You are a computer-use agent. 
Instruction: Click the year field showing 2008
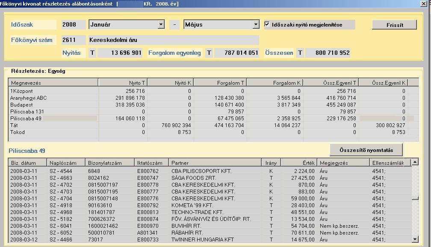click(x=74, y=24)
